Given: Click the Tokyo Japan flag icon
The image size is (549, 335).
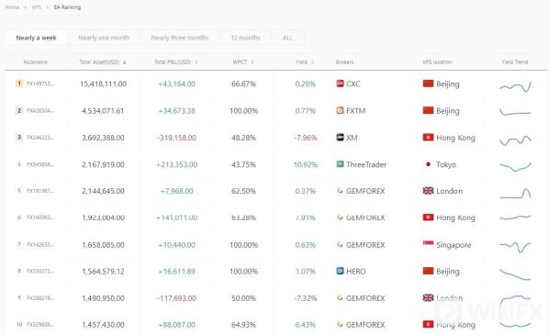Looking at the screenshot, I should pos(428,163).
